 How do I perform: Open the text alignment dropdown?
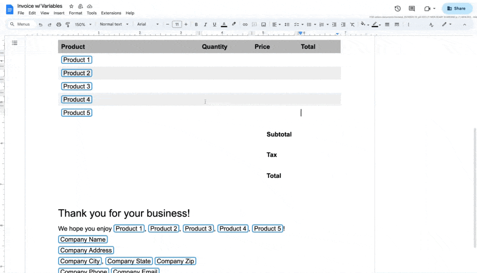pyautogui.click(x=276, y=25)
